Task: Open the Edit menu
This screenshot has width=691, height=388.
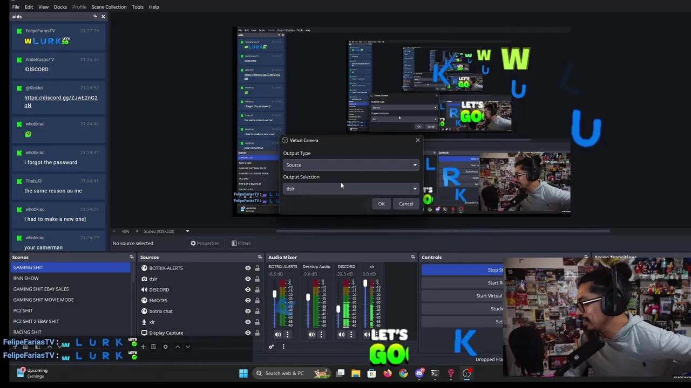Action: pyautogui.click(x=29, y=7)
